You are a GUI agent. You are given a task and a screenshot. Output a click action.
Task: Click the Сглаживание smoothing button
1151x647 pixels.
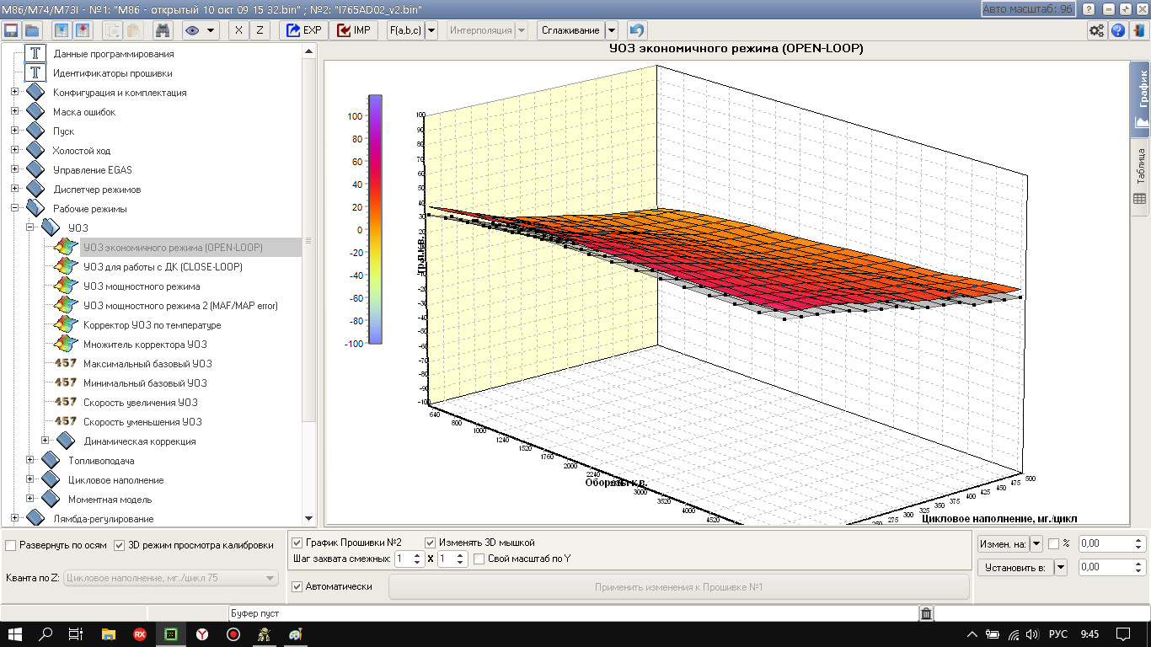click(x=570, y=30)
